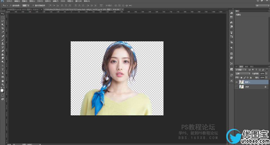270x145 pixels.
Task: Click the Fill 100% value field
Action: (x=262, y=78)
